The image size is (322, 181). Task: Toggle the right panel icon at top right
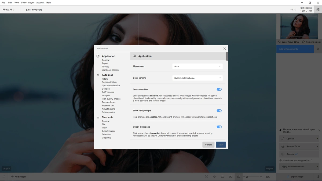pyautogui.click(x=318, y=9)
